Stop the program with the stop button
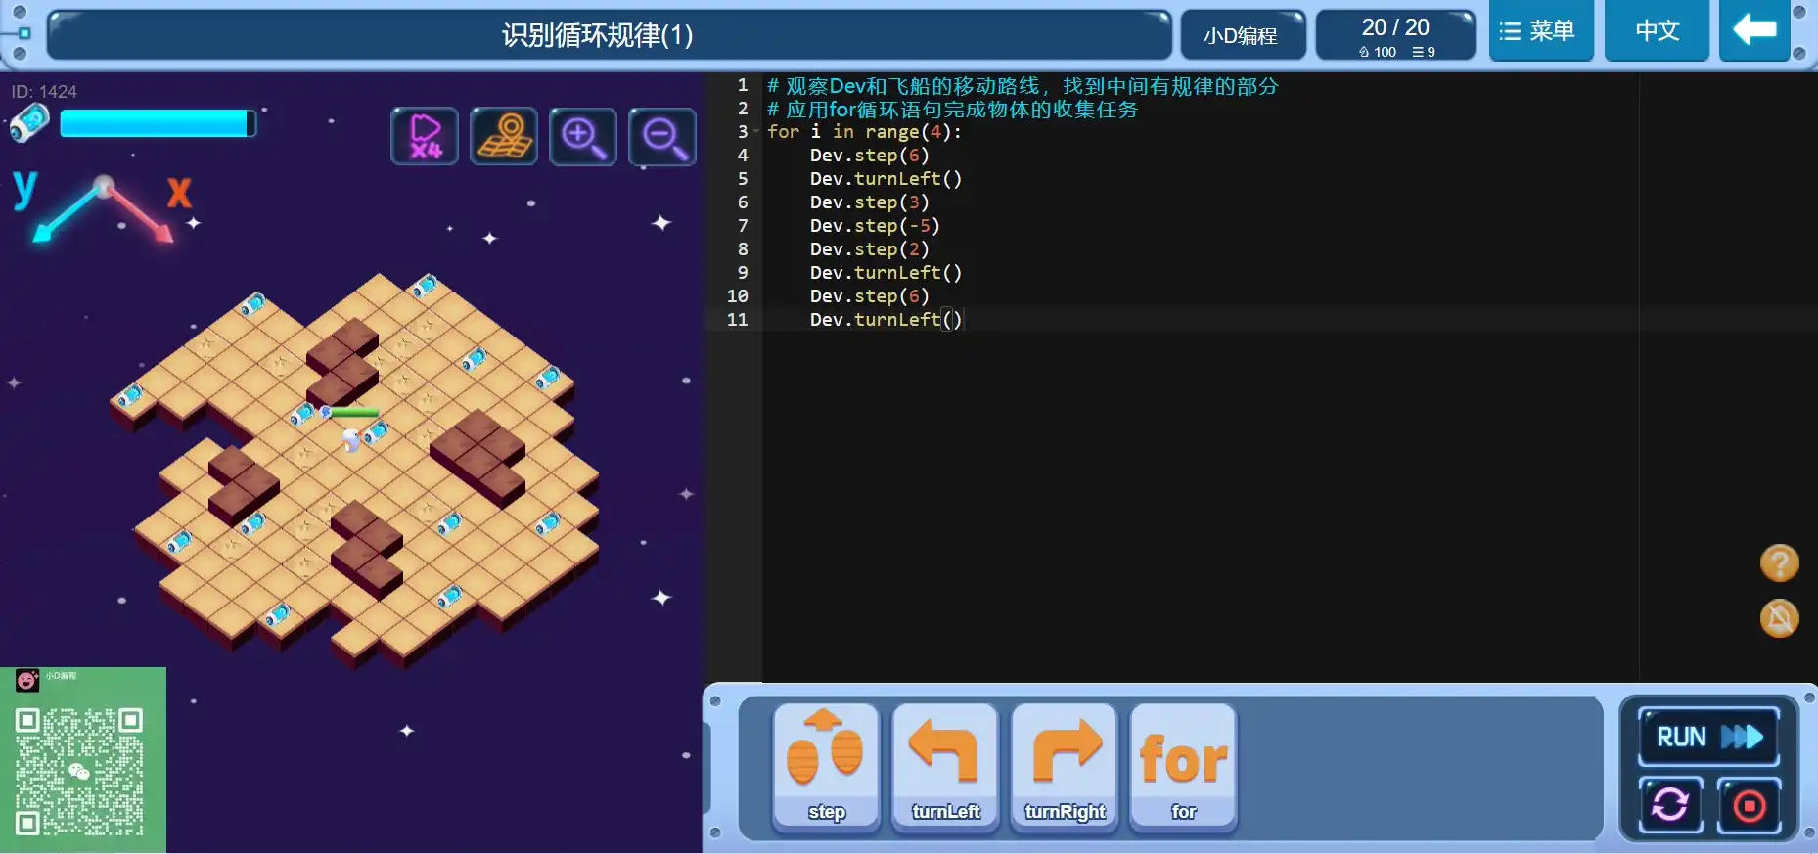Screen dimensions: 1818x854 tap(1750, 806)
